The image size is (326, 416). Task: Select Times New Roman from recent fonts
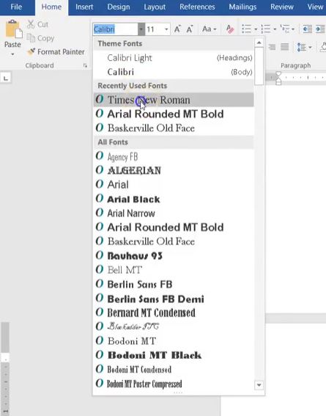(174, 100)
